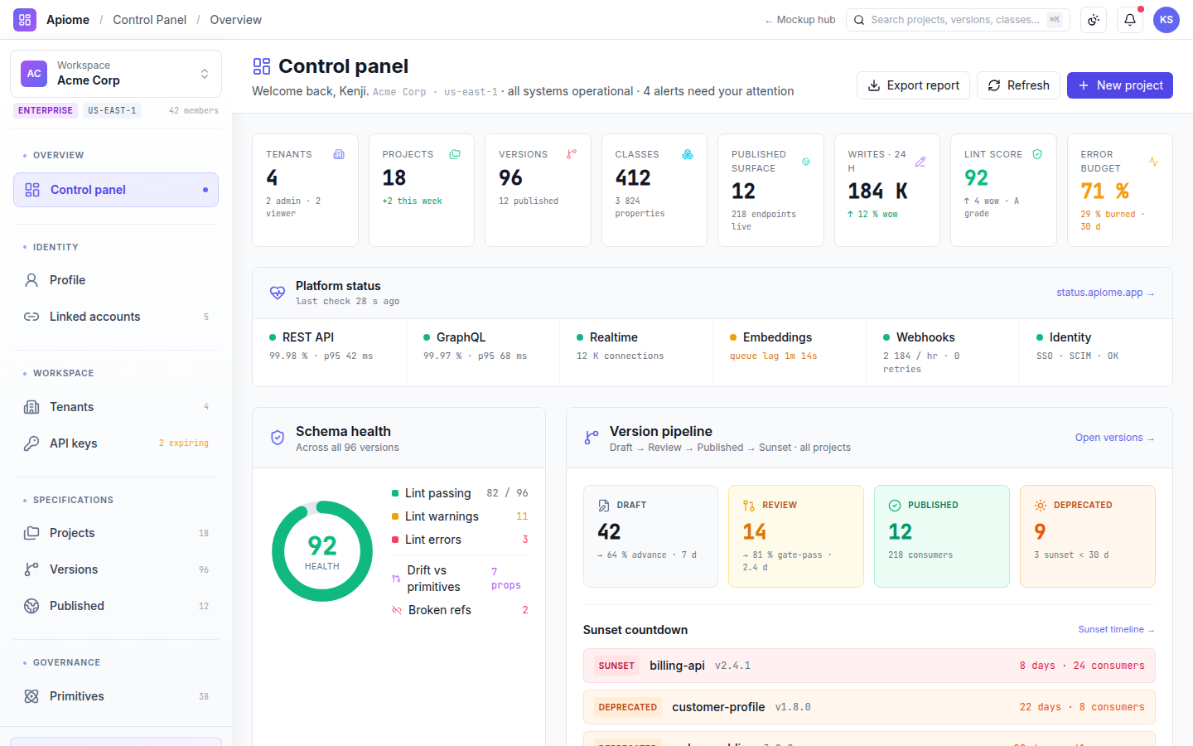Click the Projects card copy icon
Image resolution: width=1193 pixels, height=746 pixels.
(x=455, y=154)
